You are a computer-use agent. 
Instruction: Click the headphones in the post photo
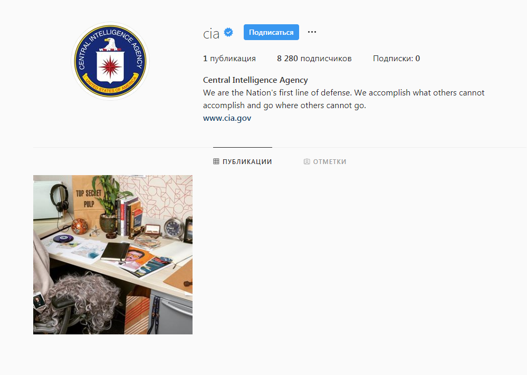coord(60,198)
